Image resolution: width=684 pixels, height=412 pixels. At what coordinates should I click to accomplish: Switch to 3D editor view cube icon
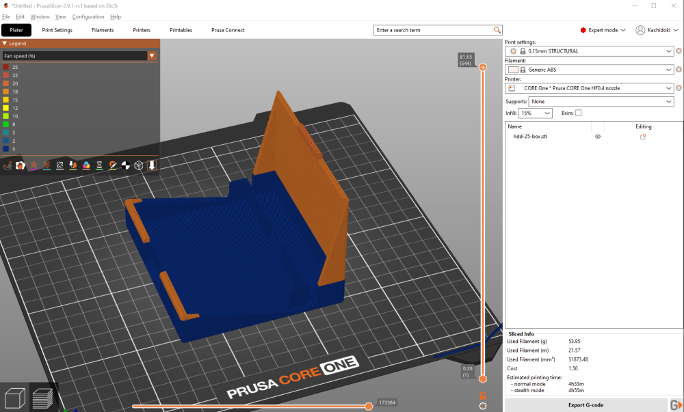(15, 398)
